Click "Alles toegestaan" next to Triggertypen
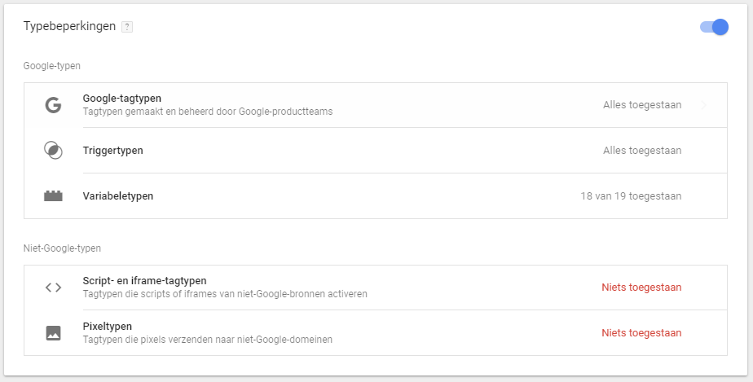Image resolution: width=753 pixels, height=382 pixels. tap(642, 150)
